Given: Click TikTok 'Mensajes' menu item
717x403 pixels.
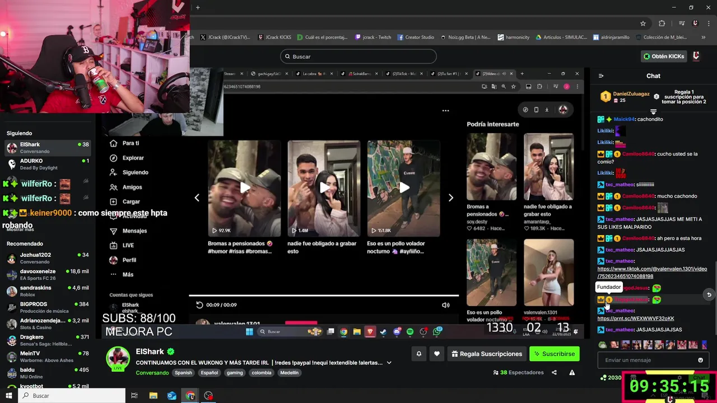Looking at the screenshot, I should point(128,231).
